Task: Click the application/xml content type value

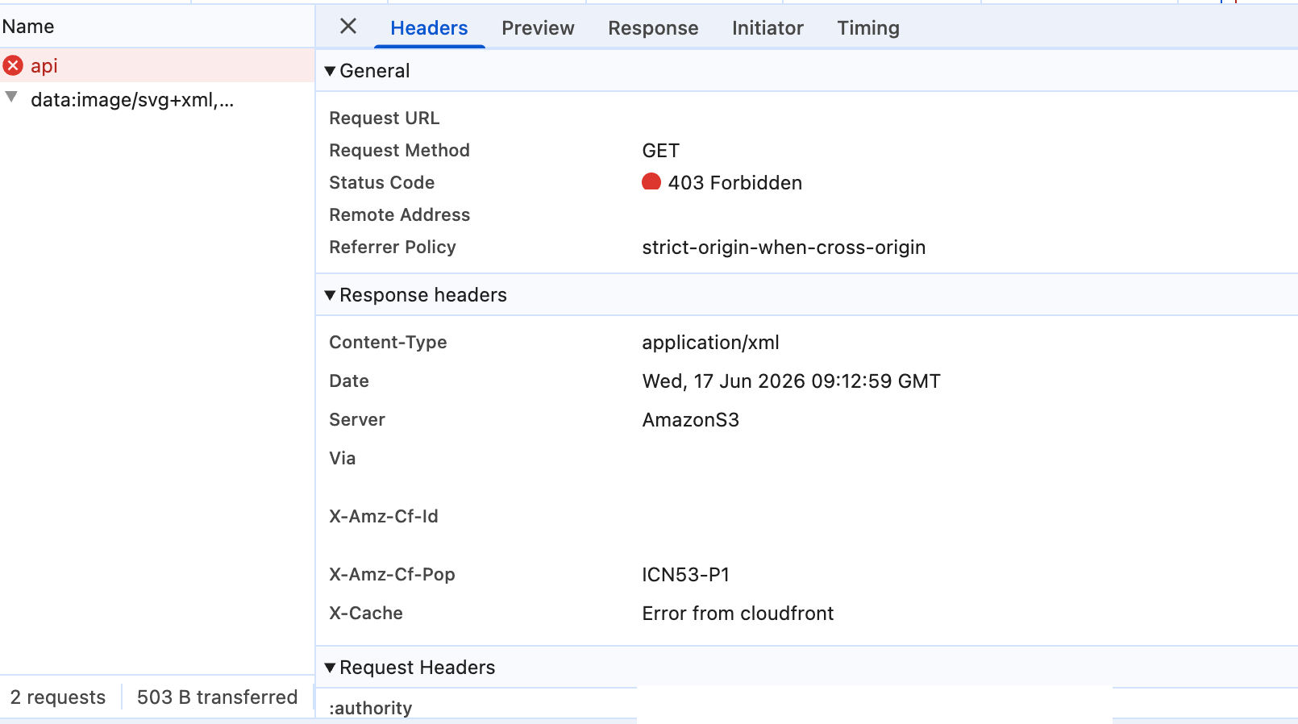Action: [x=710, y=343]
